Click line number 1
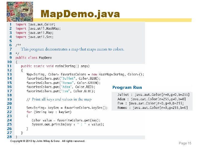Screen dimensions: 200x150 click(11, 24)
